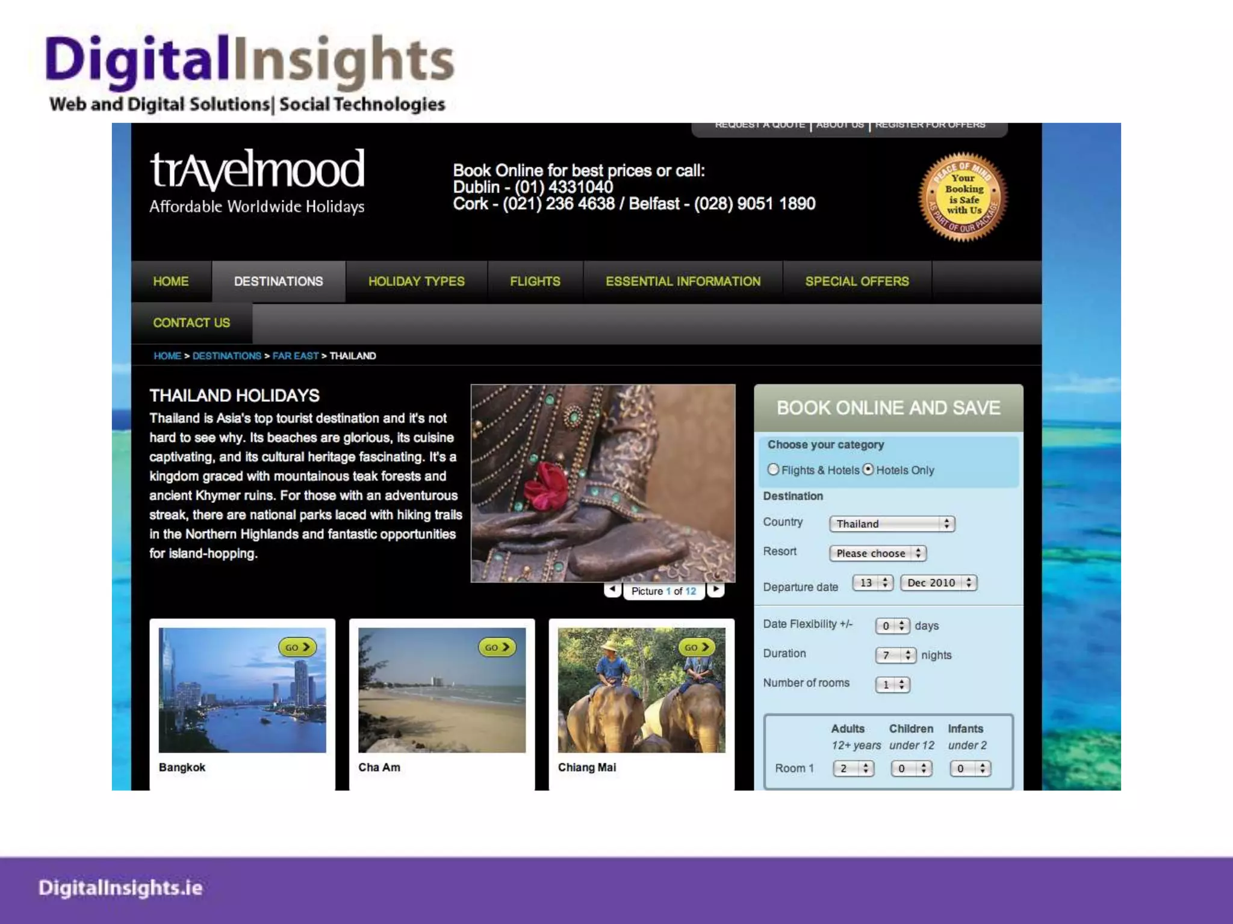Open the CONTACT US menu item
This screenshot has height=924, width=1233.
[191, 323]
